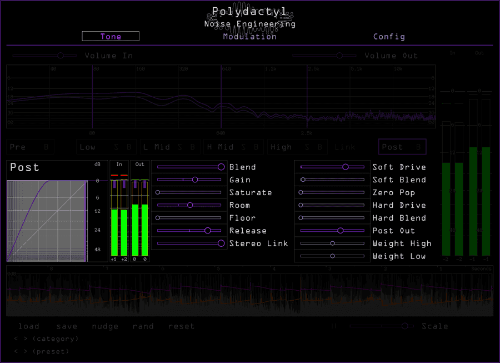Click the Zero Pop slider handle
Viewport: 500px width, 363px height.
point(301,192)
